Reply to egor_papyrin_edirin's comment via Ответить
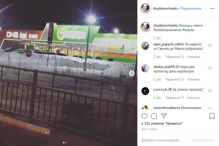This screenshot has height=146, width=219. [193, 57]
